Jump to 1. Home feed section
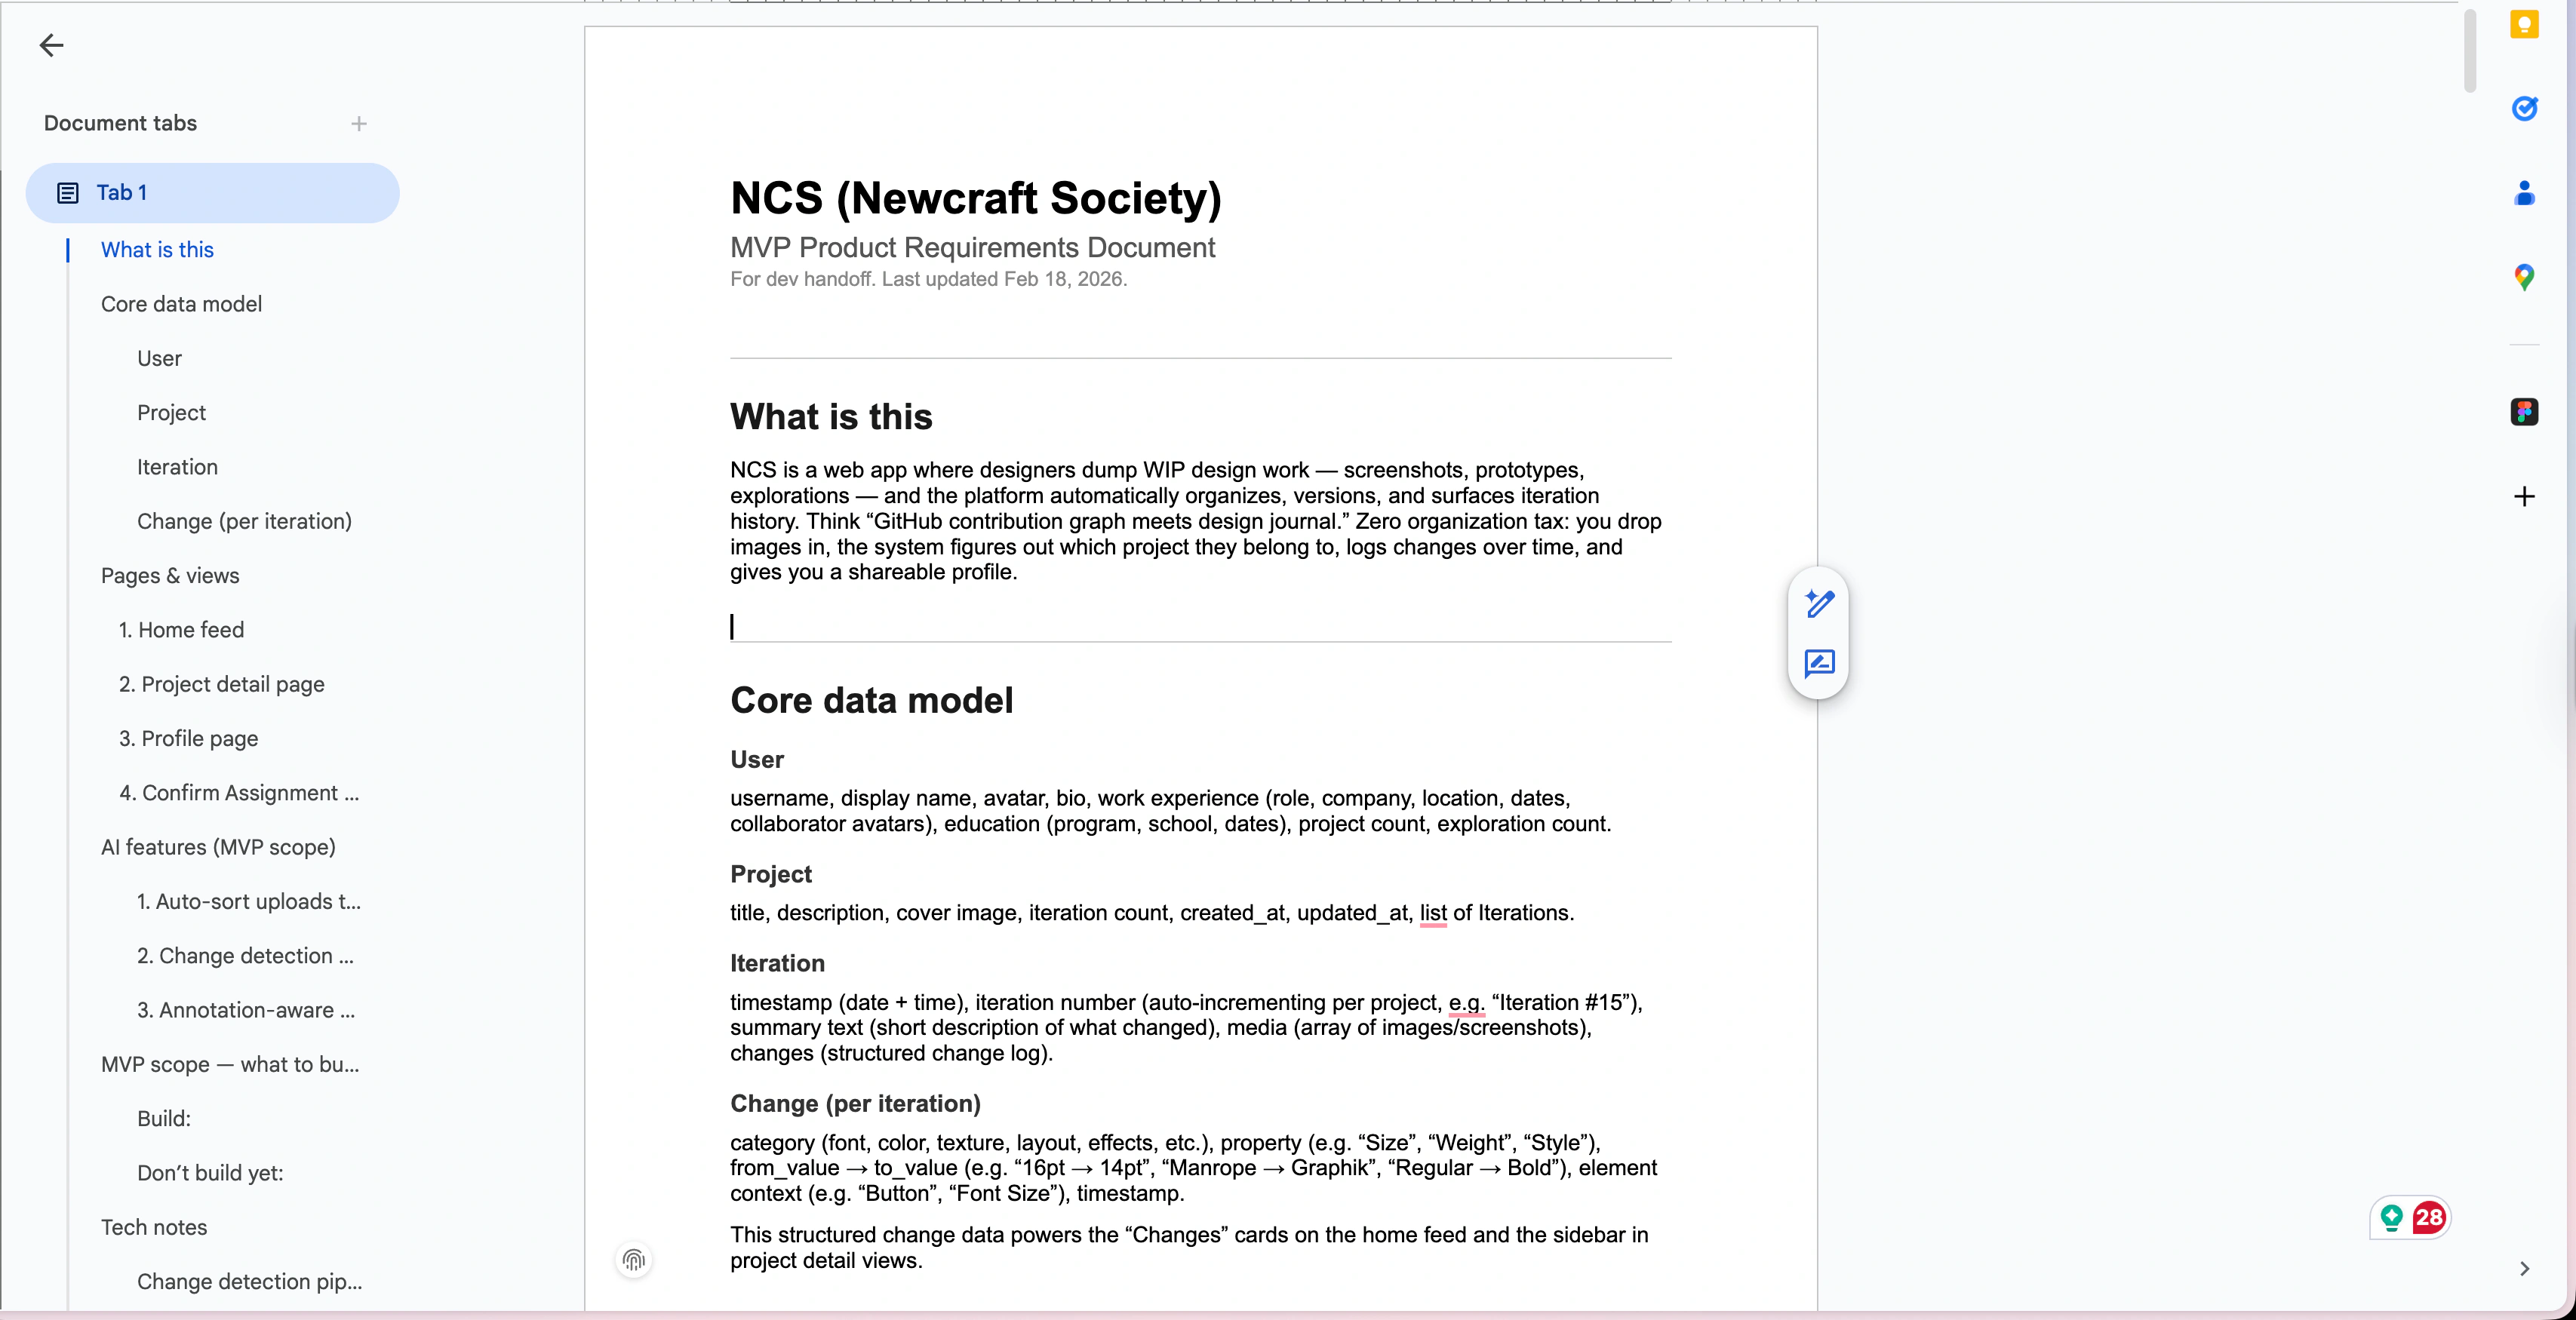The image size is (2576, 1320). pos(181,630)
